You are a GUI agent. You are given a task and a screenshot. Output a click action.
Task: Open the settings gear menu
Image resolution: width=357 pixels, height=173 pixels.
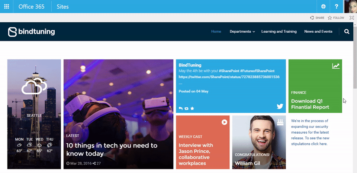[323, 6]
